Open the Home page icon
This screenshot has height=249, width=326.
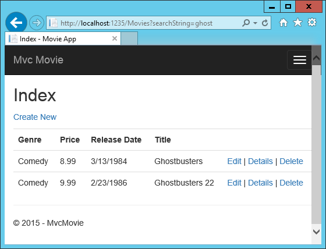point(284,23)
